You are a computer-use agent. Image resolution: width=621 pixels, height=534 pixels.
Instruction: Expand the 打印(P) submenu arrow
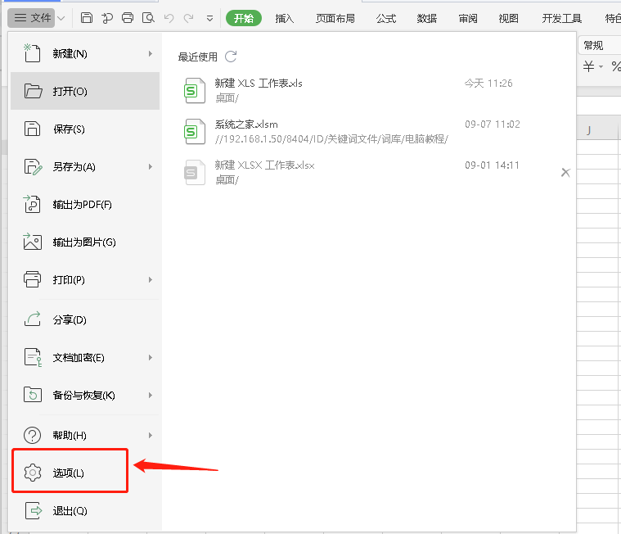click(x=150, y=279)
